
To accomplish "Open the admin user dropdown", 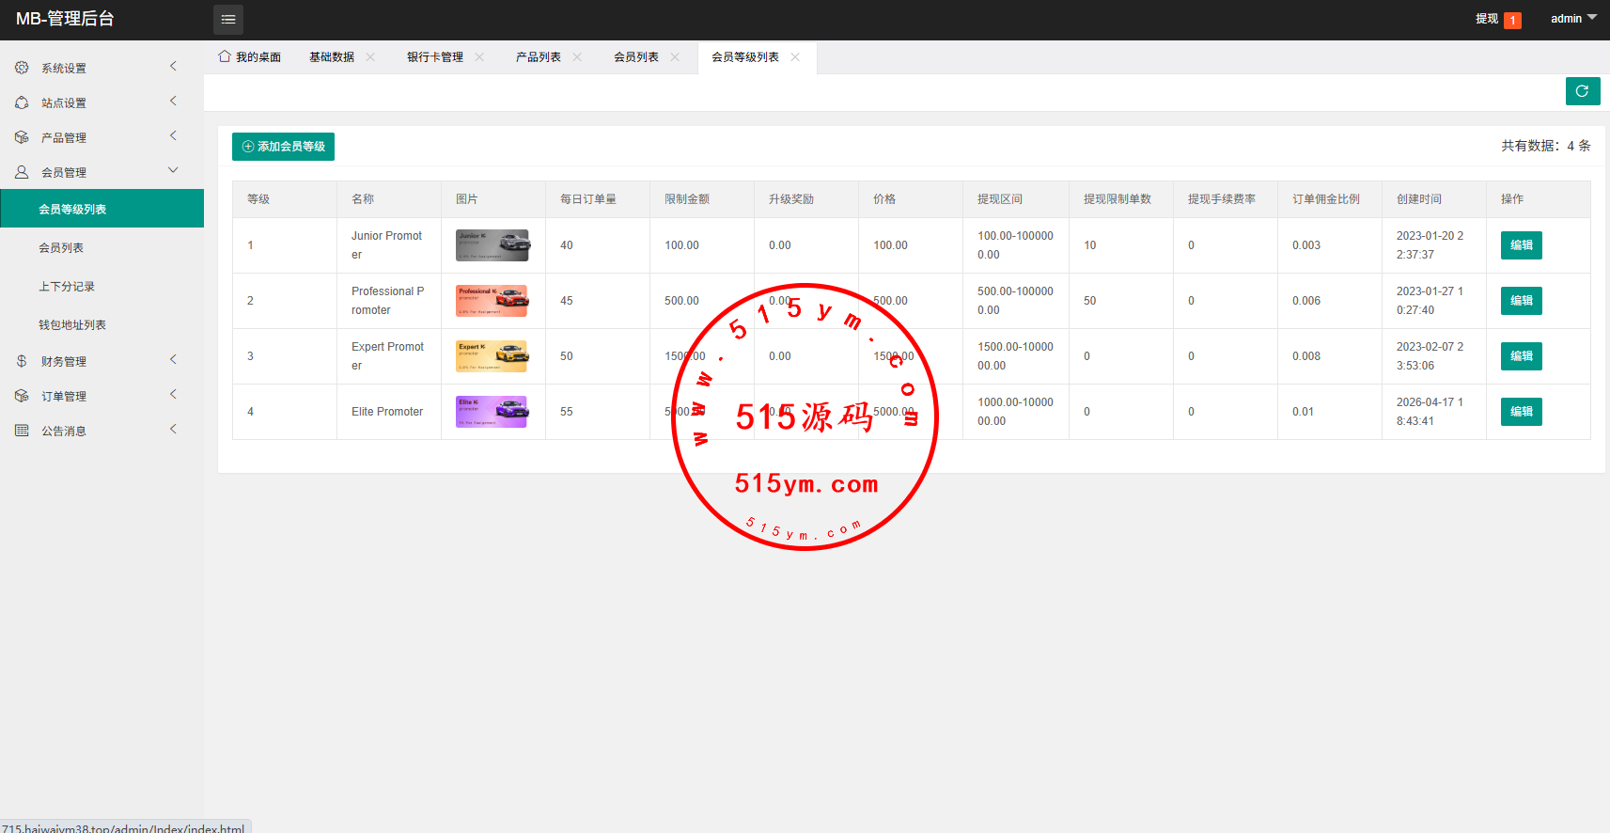I will click(x=1572, y=19).
